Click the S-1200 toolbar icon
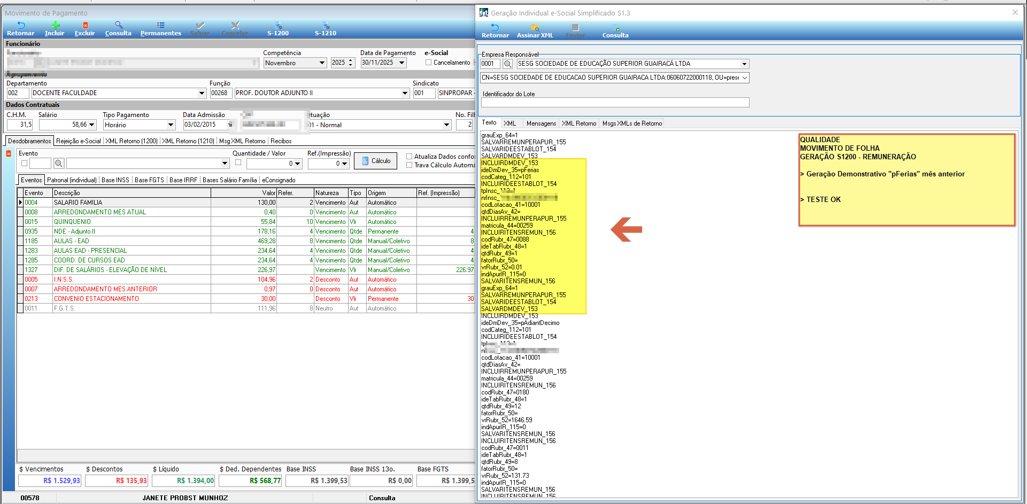 [x=278, y=26]
